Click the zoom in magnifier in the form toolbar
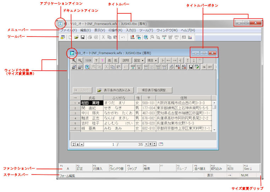Image resolution: width=270 pixels, height=192 pixels. [x=74, y=61]
